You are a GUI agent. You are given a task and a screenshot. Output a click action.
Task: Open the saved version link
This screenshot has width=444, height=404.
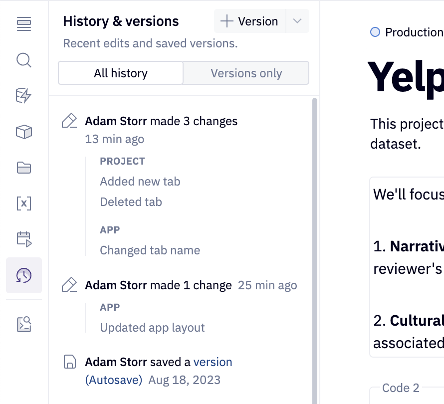[213, 361]
